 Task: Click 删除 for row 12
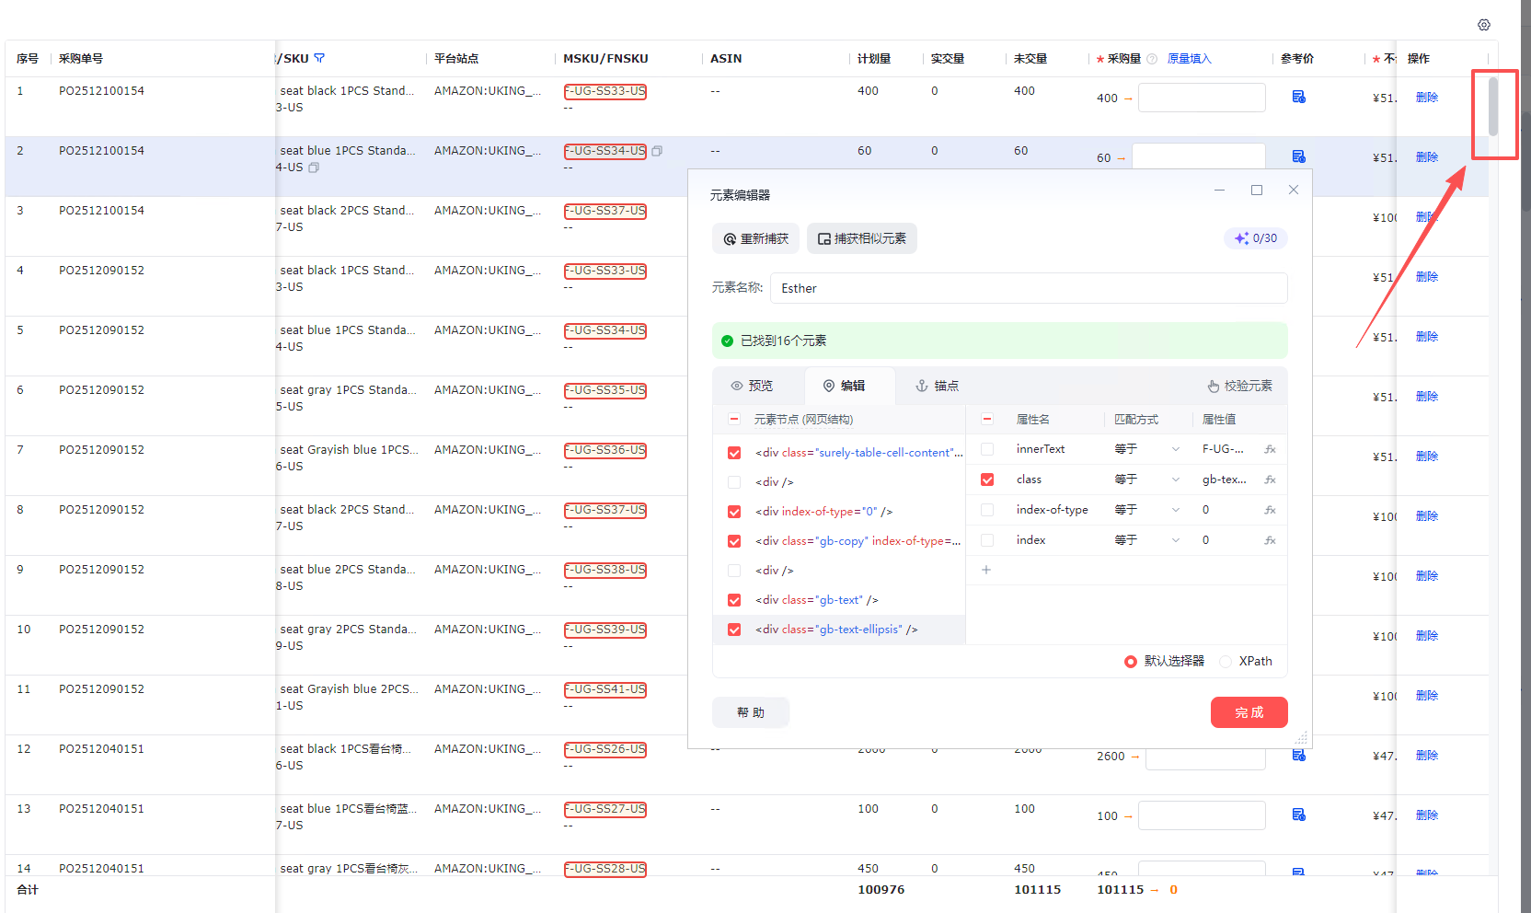1427,756
